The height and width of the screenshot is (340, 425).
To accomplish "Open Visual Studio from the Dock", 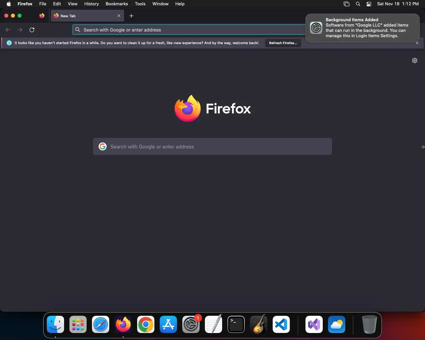I will pyautogui.click(x=314, y=324).
